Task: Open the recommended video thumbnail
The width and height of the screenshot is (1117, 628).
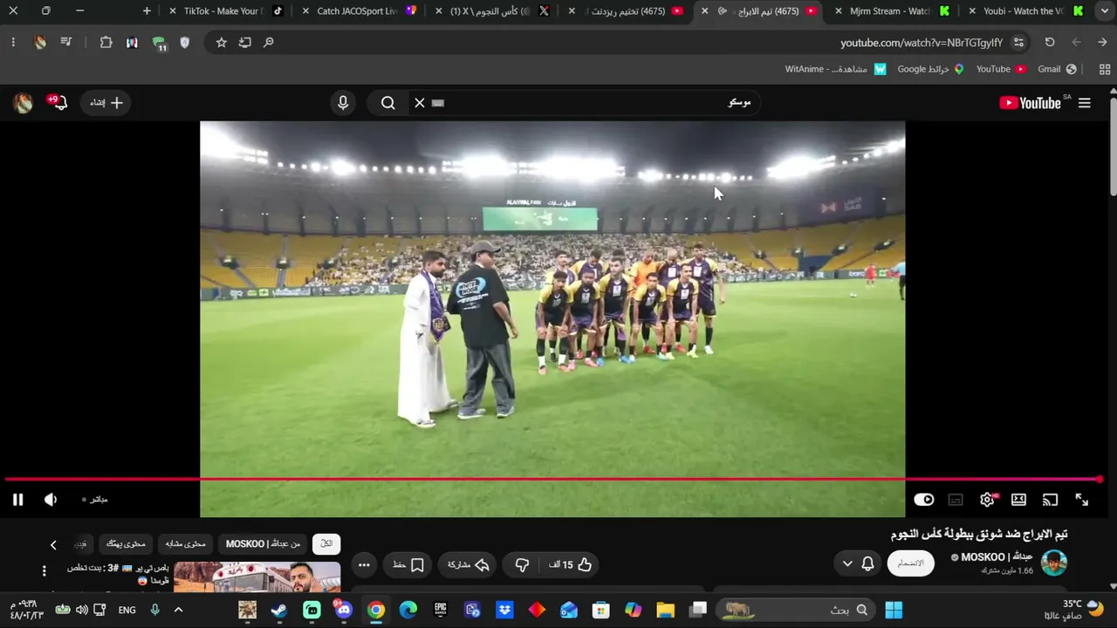Action: [x=257, y=577]
